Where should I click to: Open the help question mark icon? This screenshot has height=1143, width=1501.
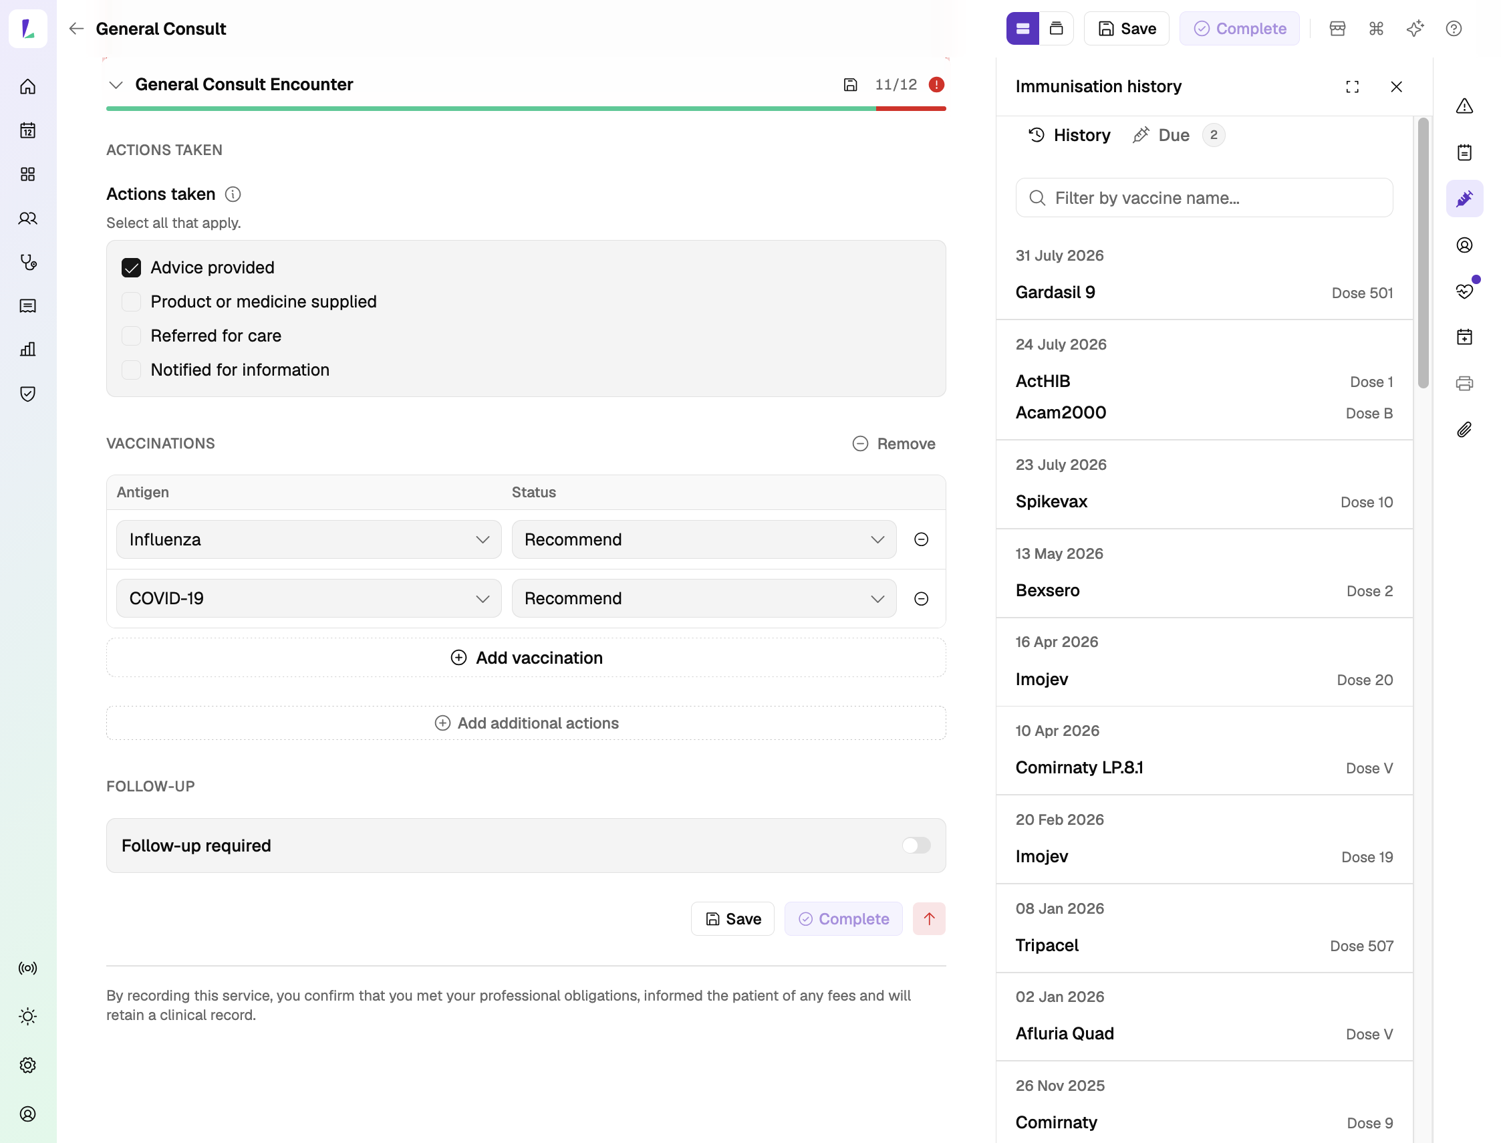point(1454,29)
